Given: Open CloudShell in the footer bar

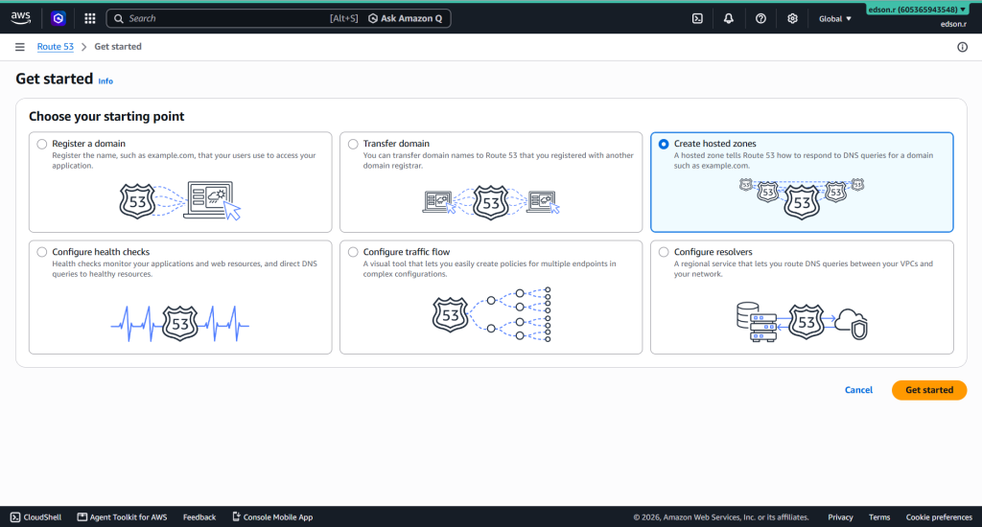Looking at the screenshot, I should pyautogui.click(x=35, y=517).
